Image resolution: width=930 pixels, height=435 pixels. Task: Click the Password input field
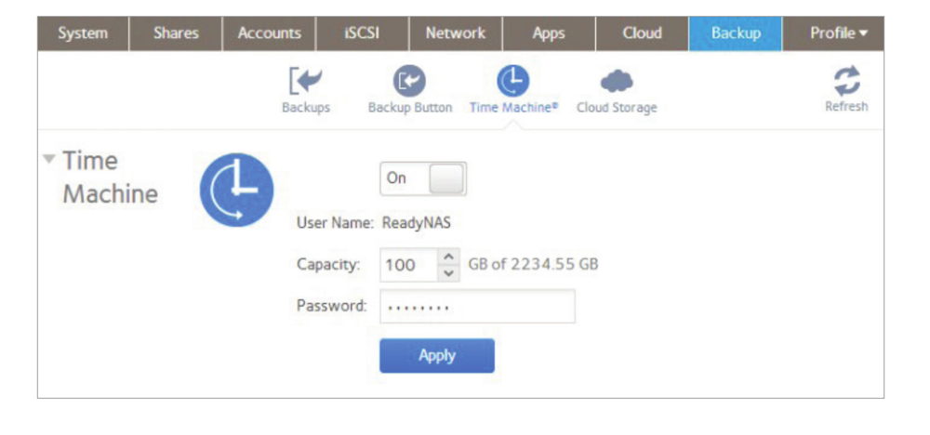click(477, 306)
